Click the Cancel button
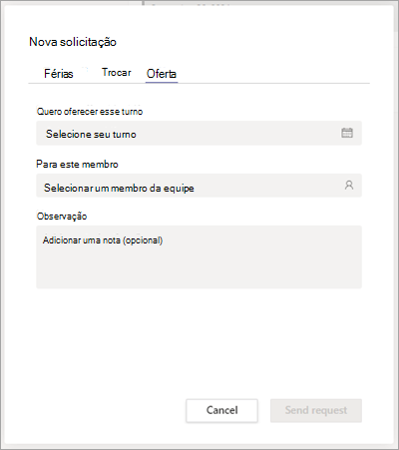This screenshot has width=399, height=450. (x=221, y=410)
